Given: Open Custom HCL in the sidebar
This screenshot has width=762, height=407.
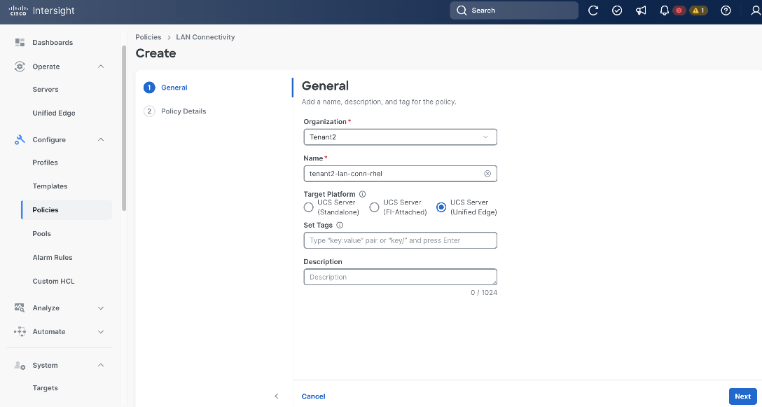Looking at the screenshot, I should 53,282.
